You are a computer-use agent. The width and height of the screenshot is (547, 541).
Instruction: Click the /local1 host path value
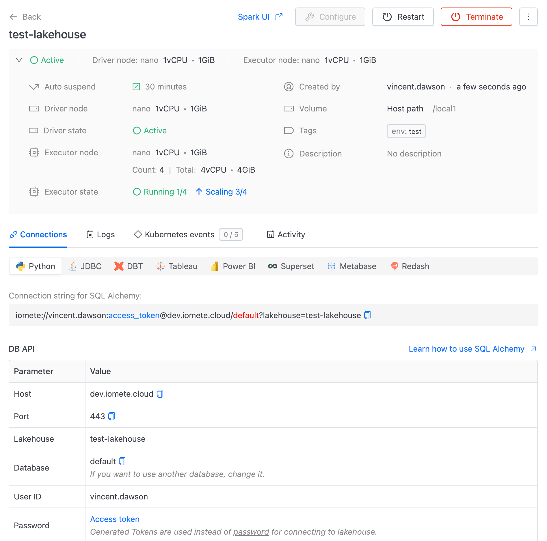point(444,109)
